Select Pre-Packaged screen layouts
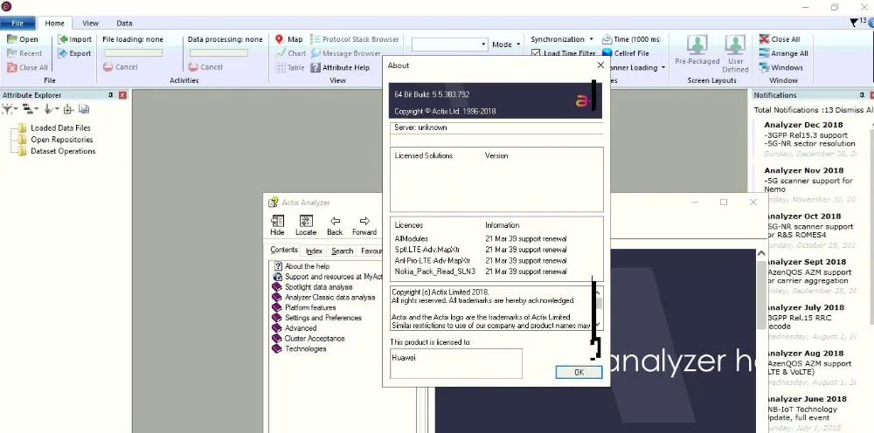The width and height of the screenshot is (874, 433). pos(697,52)
